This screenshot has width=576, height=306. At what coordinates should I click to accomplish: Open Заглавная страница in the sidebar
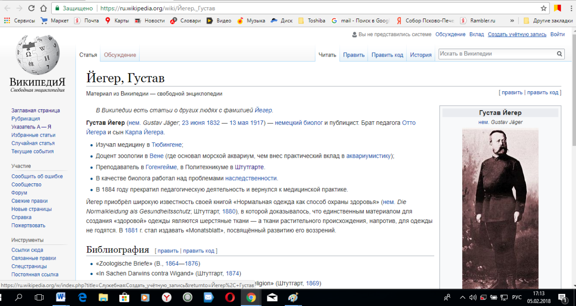[36, 111]
